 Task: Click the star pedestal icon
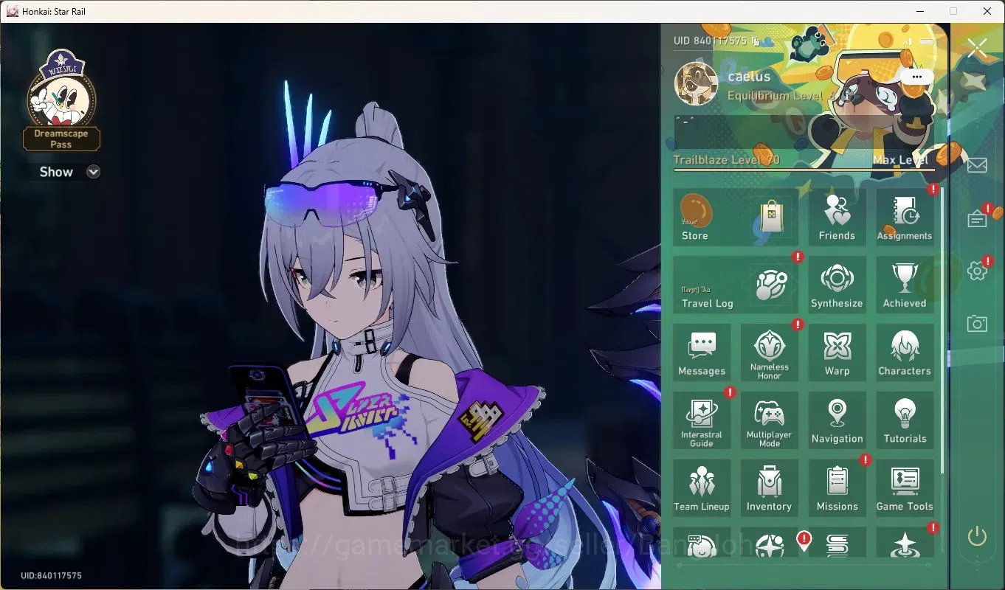pyautogui.click(x=905, y=544)
